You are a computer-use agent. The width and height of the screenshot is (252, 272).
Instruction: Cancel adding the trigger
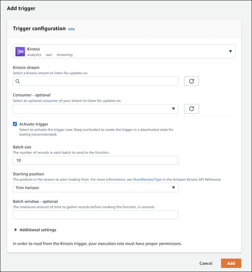206,263
